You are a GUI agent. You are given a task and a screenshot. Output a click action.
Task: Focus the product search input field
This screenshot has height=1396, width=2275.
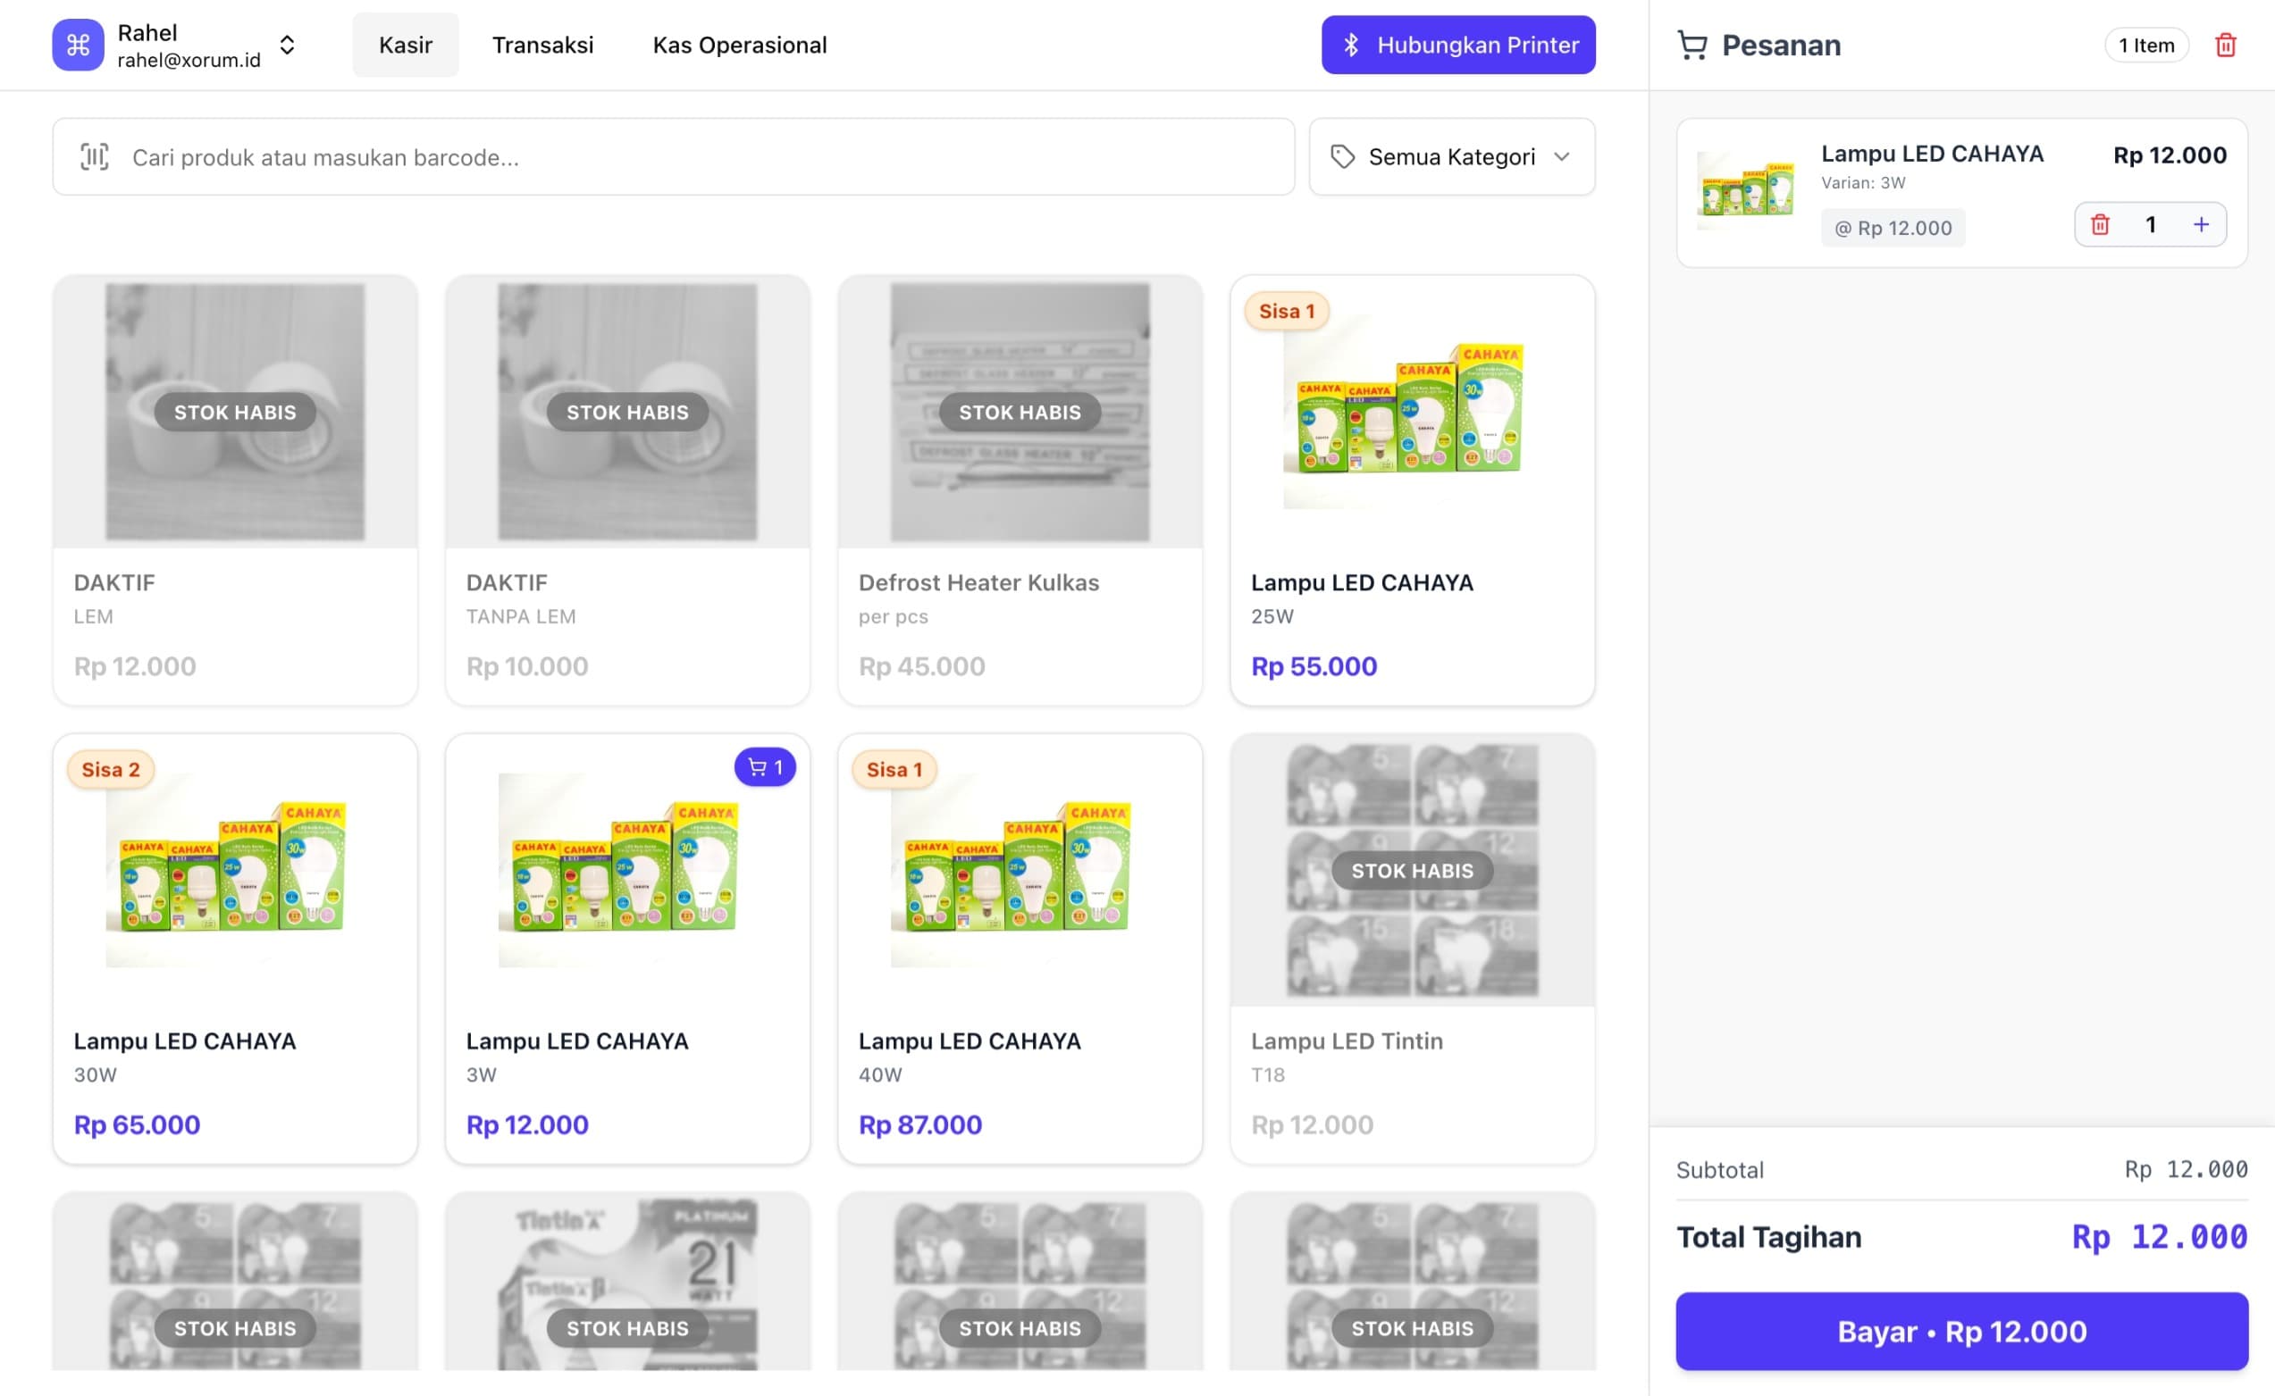click(674, 156)
